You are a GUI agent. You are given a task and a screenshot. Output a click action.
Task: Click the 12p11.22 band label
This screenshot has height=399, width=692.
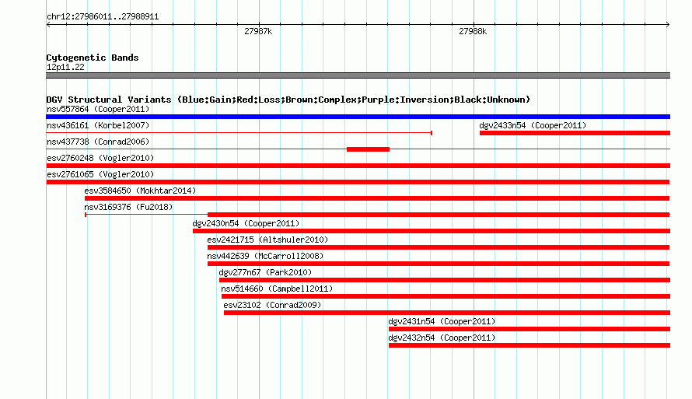pos(65,67)
